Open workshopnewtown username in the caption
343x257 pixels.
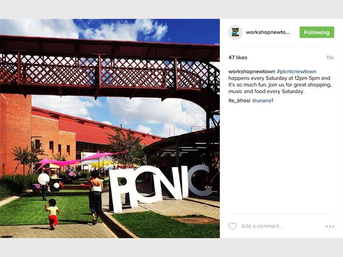click(252, 72)
